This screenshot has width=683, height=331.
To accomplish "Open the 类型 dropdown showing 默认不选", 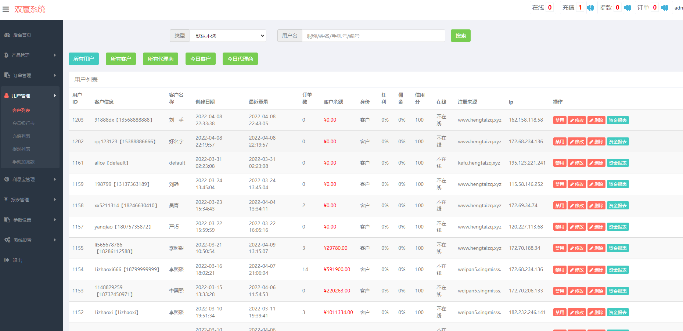I will [x=227, y=36].
